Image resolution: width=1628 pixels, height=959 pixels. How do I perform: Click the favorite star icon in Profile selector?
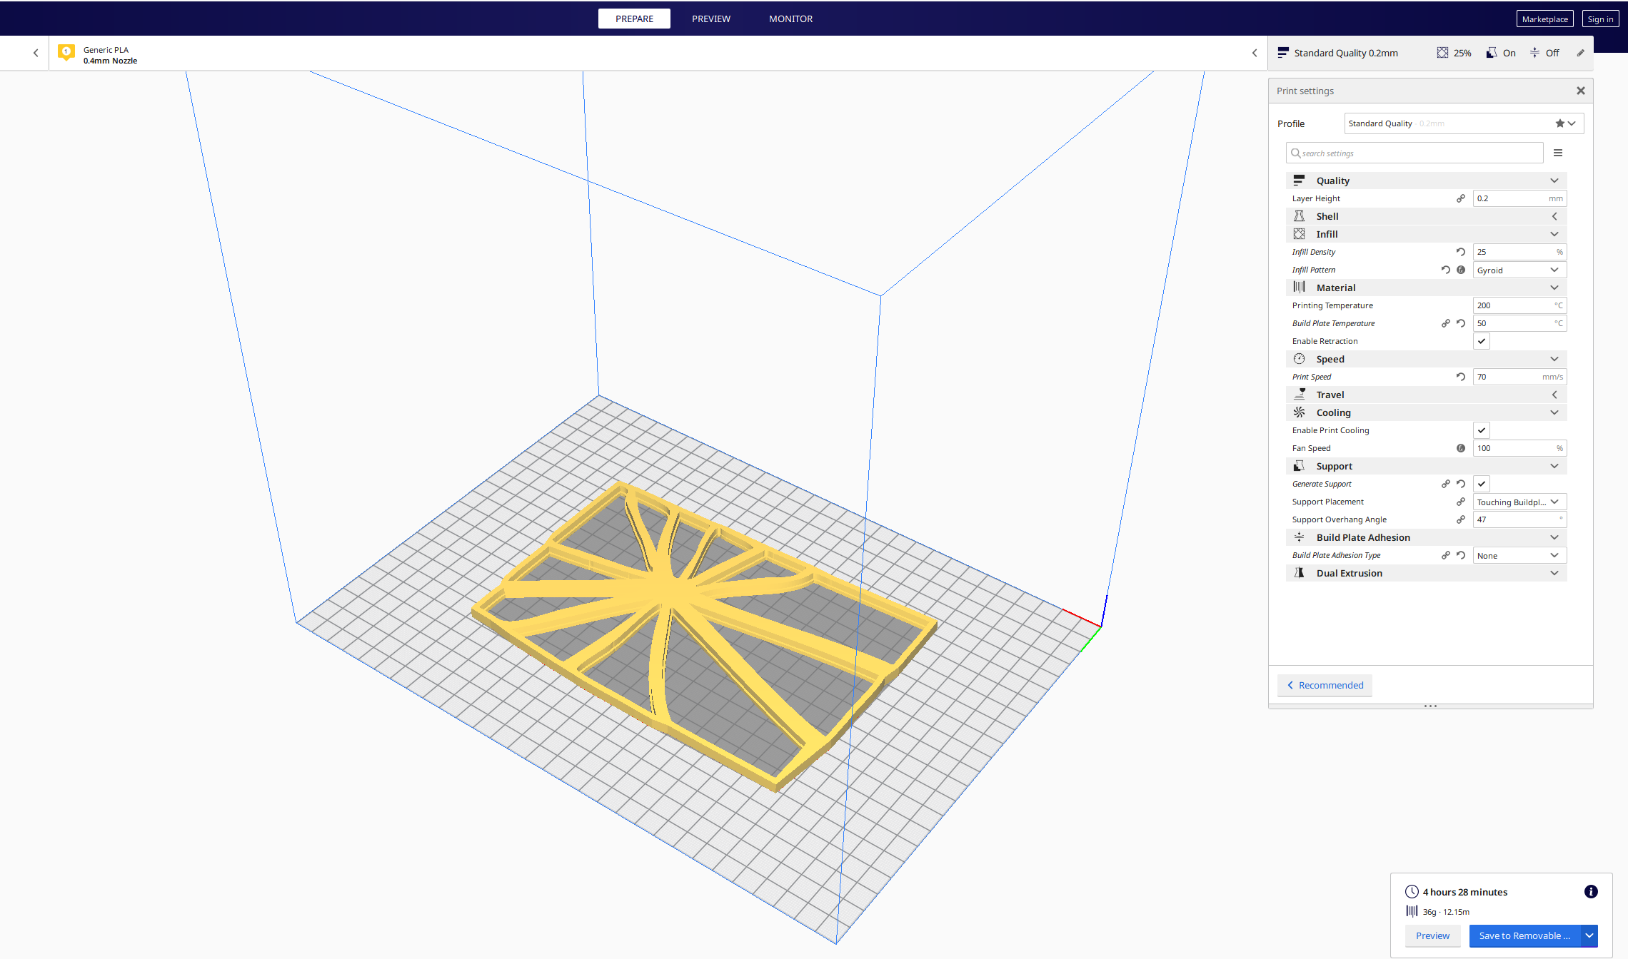pyautogui.click(x=1559, y=123)
